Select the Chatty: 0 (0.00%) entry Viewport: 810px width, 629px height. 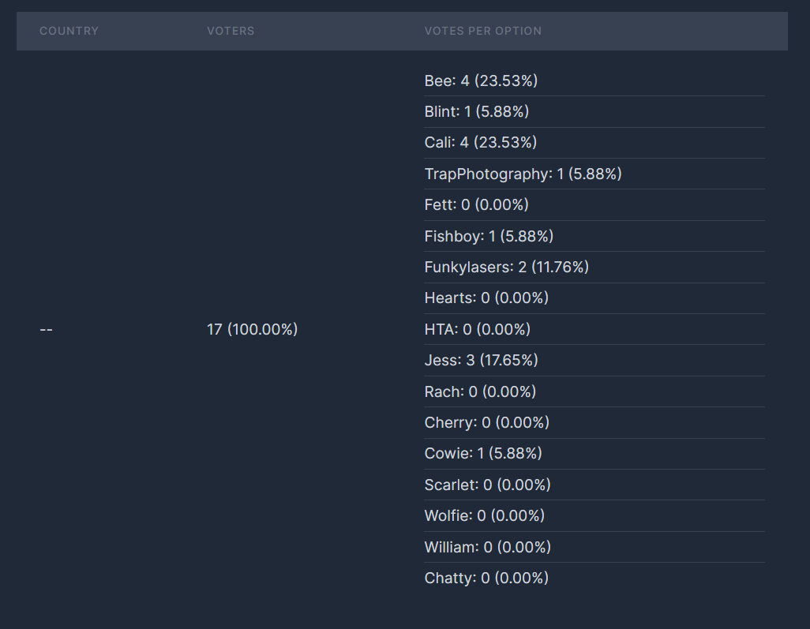click(x=486, y=578)
